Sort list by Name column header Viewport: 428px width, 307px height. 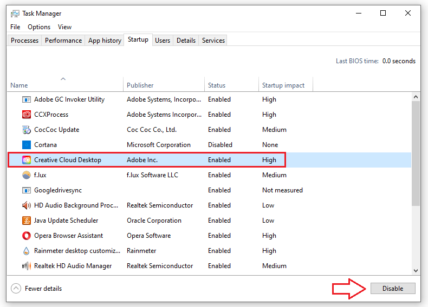(x=19, y=85)
